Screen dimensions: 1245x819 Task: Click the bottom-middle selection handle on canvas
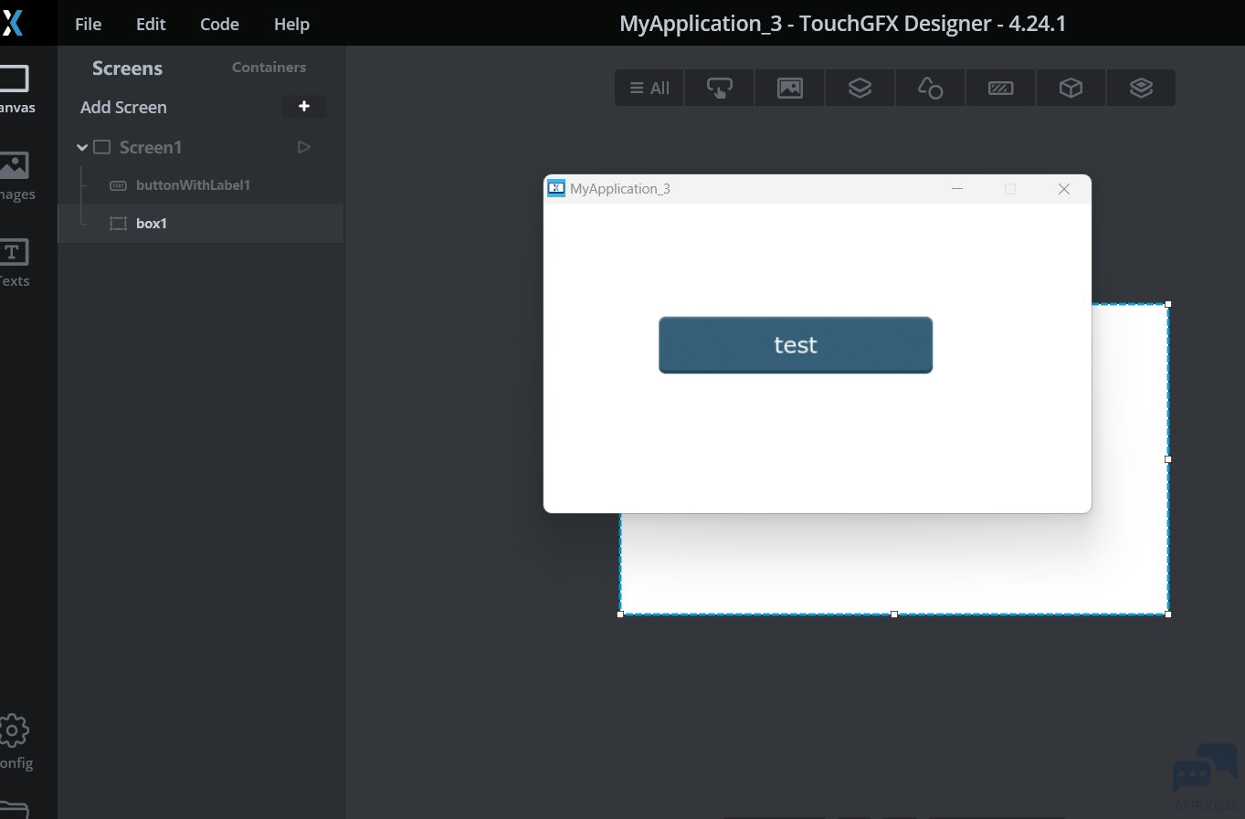click(894, 614)
